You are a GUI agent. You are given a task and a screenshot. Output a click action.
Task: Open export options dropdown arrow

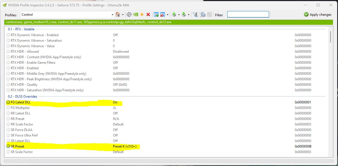[x=179, y=15]
